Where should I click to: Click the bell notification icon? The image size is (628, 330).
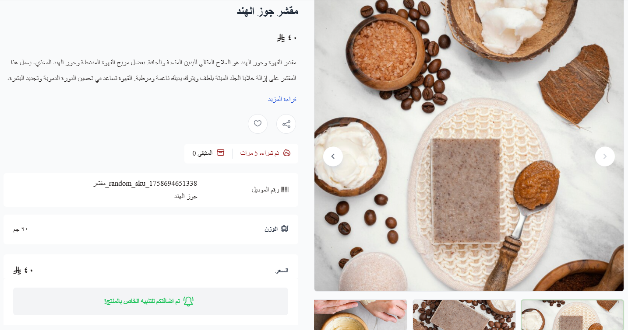coord(188,301)
